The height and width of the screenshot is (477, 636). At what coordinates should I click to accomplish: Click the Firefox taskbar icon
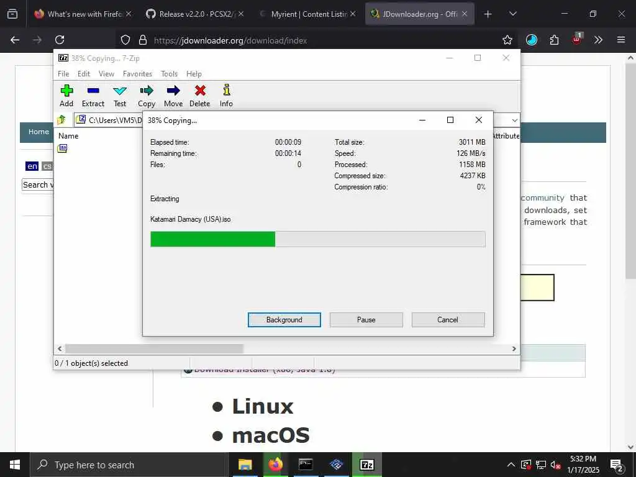tap(275, 465)
